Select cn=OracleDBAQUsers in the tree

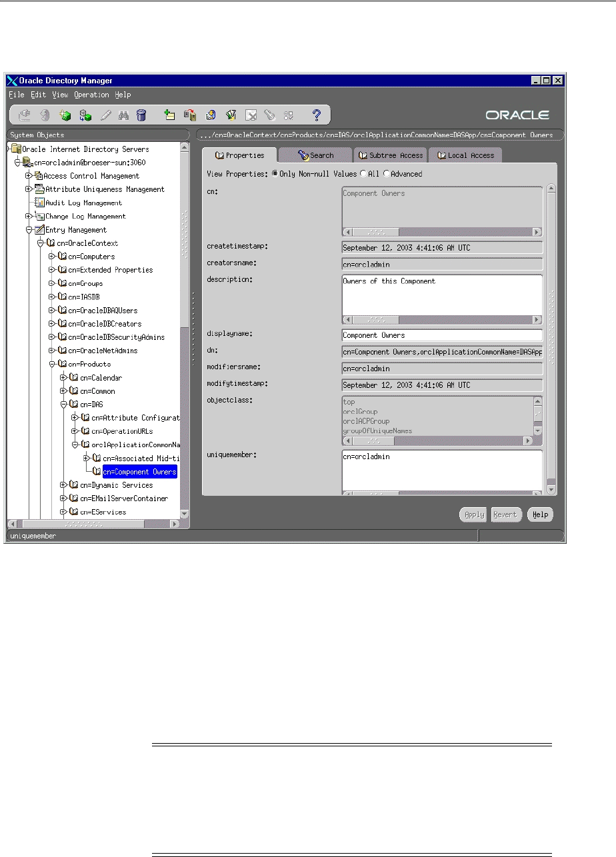(103, 311)
